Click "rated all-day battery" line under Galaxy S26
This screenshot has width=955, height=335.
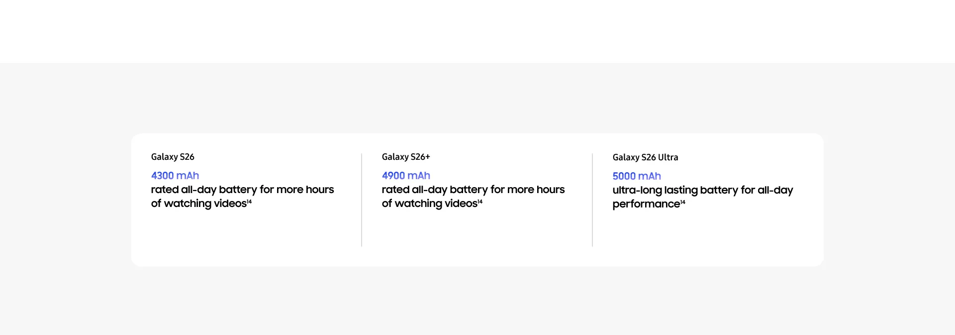coord(242,190)
